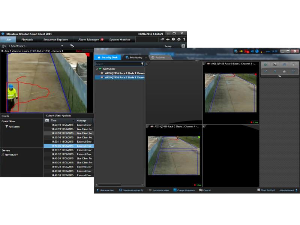The image size is (300, 225).
Task: Sort events by the Time column header
Action: coord(62,120)
